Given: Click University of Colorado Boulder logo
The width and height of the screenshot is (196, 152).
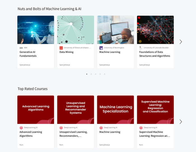Looking at the screenshot, I should coord(141,48).
